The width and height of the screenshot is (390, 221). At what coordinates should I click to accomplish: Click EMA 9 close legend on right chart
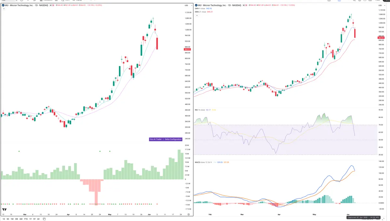[x=200, y=8]
